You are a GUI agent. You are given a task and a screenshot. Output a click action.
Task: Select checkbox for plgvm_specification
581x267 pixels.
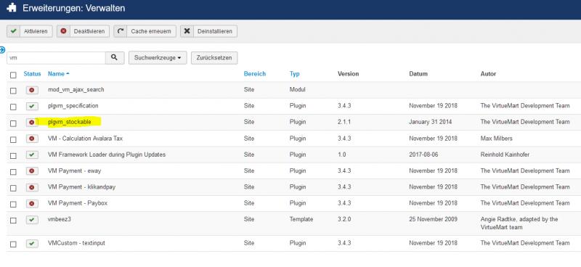[13, 107]
